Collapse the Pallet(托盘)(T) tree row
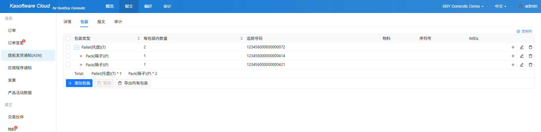Viewport: 541px width, 132px height. (77, 47)
